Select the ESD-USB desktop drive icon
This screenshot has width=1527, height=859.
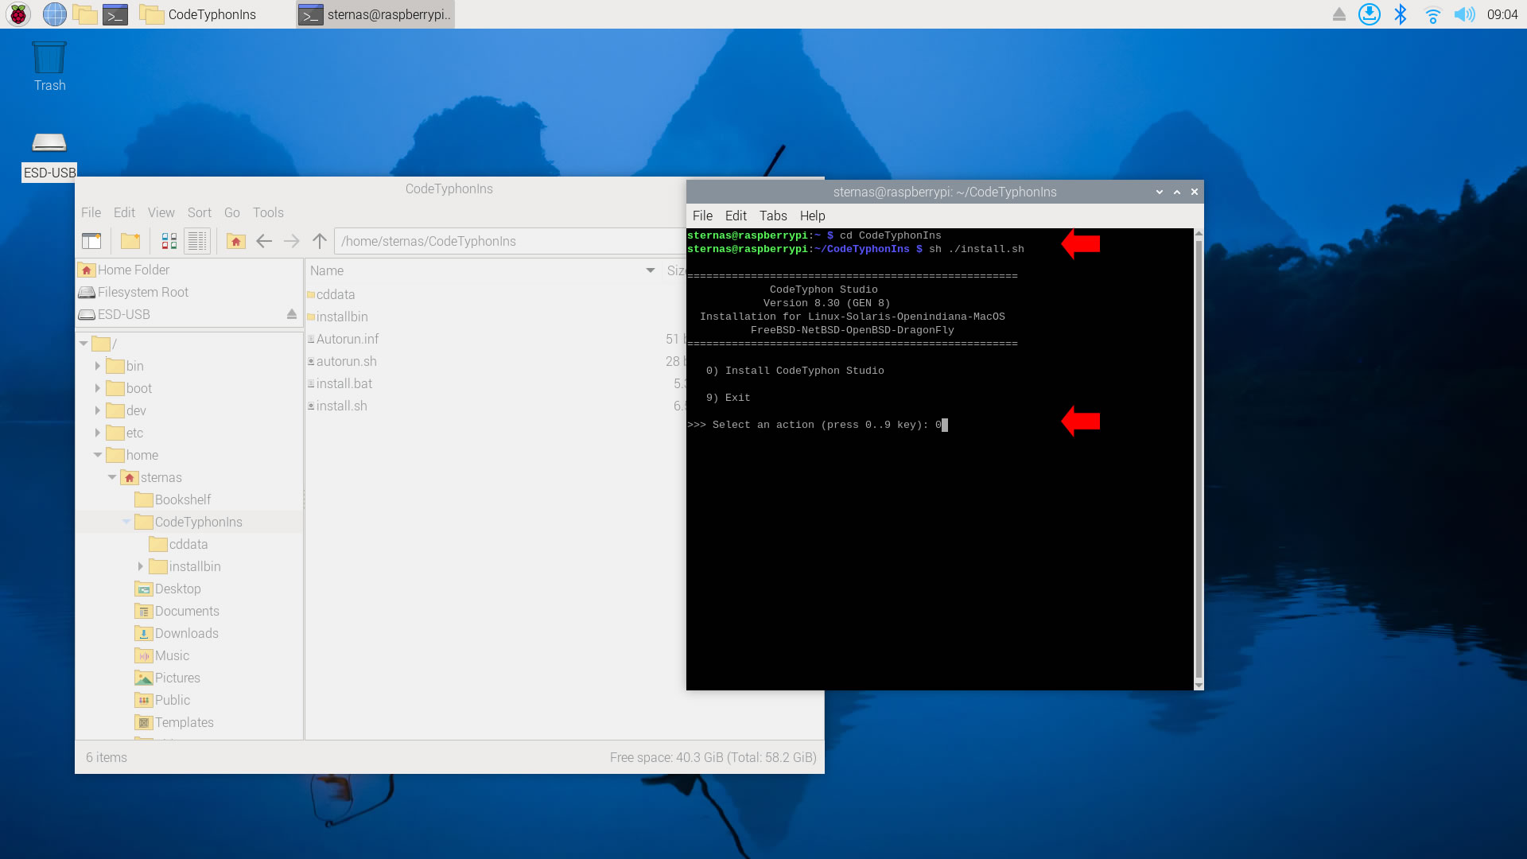pyautogui.click(x=49, y=156)
